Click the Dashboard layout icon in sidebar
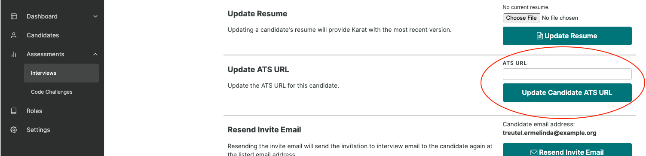 pos(14,16)
